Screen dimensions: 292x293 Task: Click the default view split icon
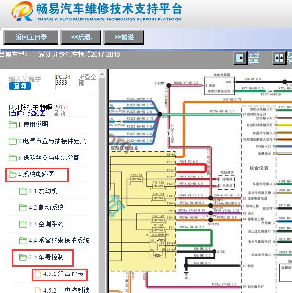tap(279, 58)
